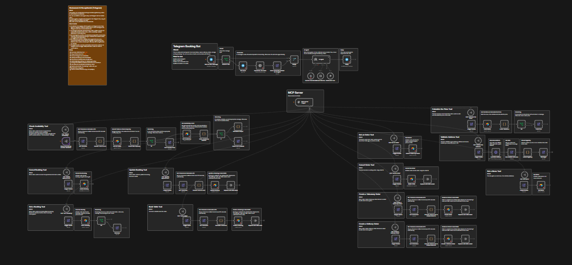Open the AI Agent node
The width and height of the screenshot is (572, 265).
click(322, 59)
